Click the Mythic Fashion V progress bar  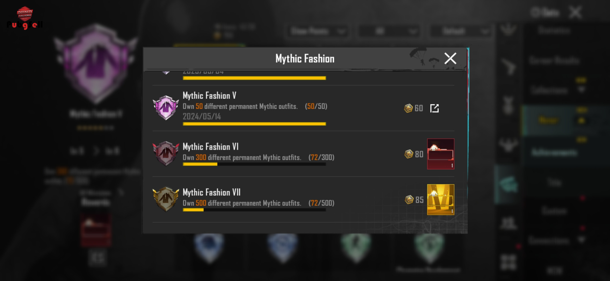pos(254,124)
